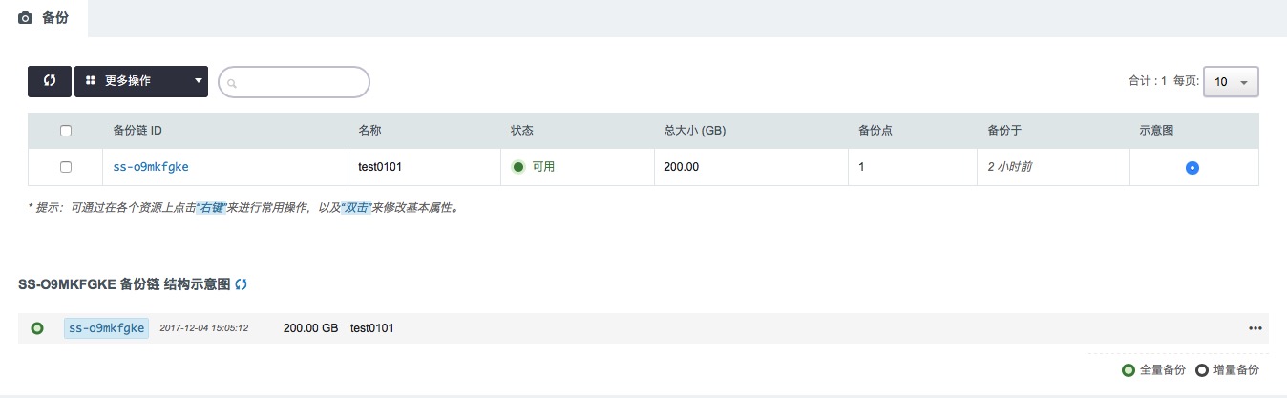Open the 更多操作 dropdown menu
Image resolution: width=1287 pixels, height=398 pixels.
pyautogui.click(x=129, y=81)
